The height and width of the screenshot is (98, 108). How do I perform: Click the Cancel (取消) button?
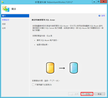coord(100,94)
